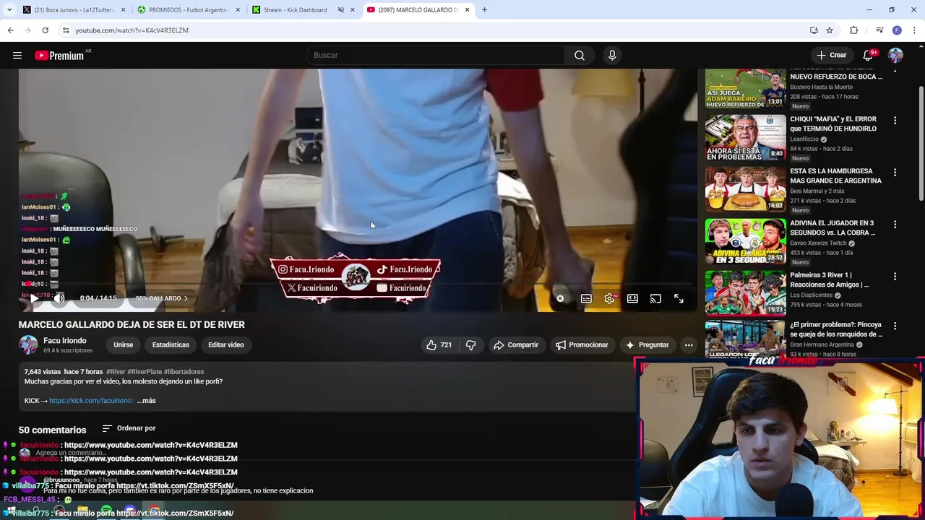The width and height of the screenshot is (925, 520).
Task: Open options for the hamburguesa video
Action: point(895,173)
